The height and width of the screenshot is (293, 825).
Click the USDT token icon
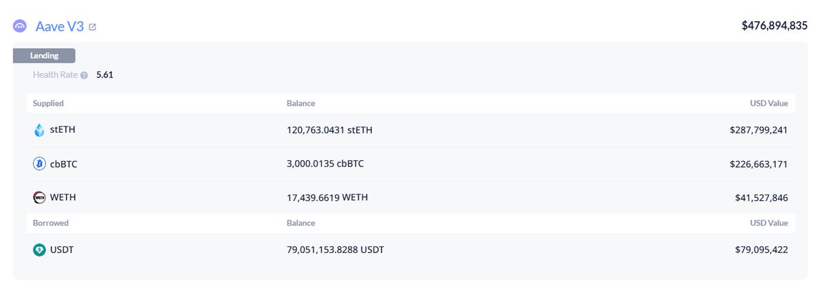[39, 250]
